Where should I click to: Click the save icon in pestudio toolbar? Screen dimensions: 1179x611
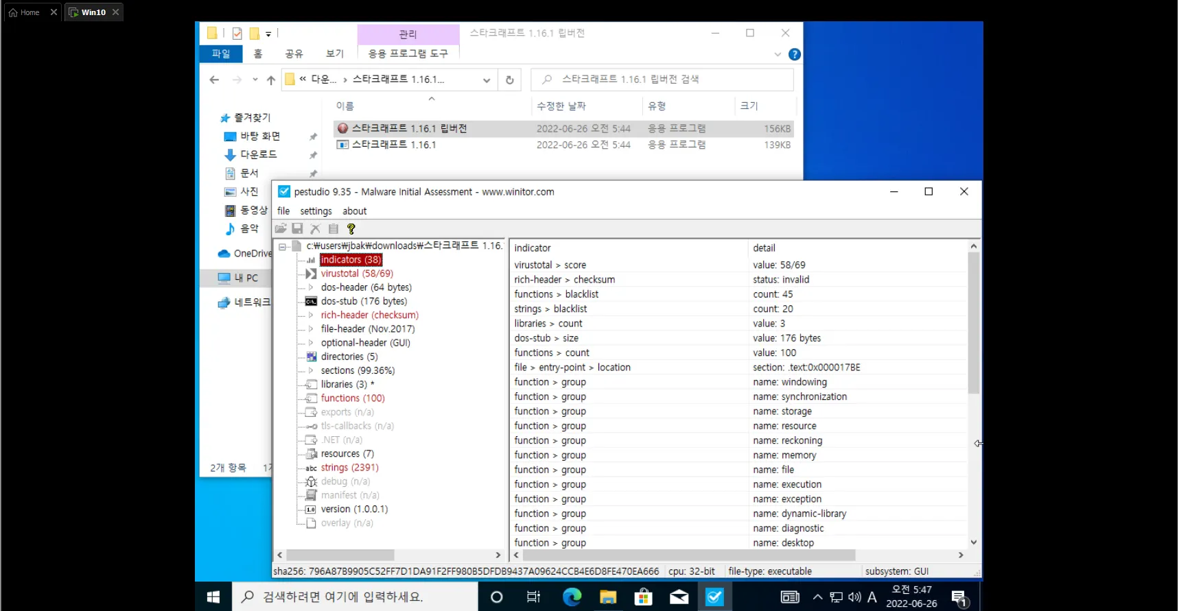[x=297, y=228]
